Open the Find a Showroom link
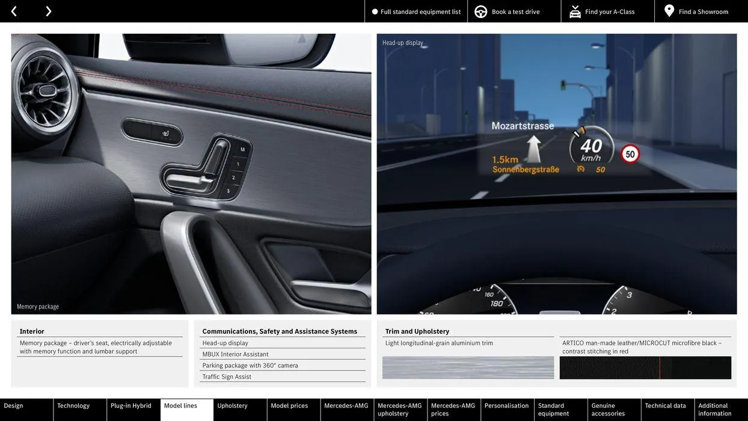Screen dimensions: 748x421 pyautogui.click(x=703, y=11)
